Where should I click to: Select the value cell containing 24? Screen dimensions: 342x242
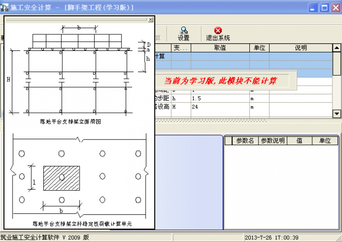point(219,107)
